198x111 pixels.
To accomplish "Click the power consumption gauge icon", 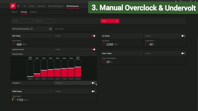I will tap(104, 62).
